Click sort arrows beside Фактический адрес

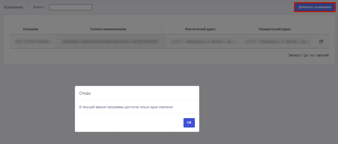click(x=236, y=29)
